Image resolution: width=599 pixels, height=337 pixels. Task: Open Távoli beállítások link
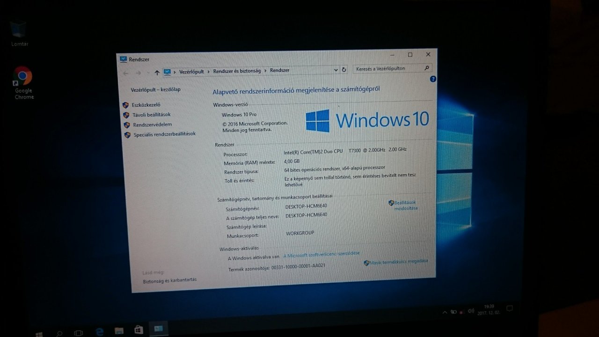tap(151, 115)
